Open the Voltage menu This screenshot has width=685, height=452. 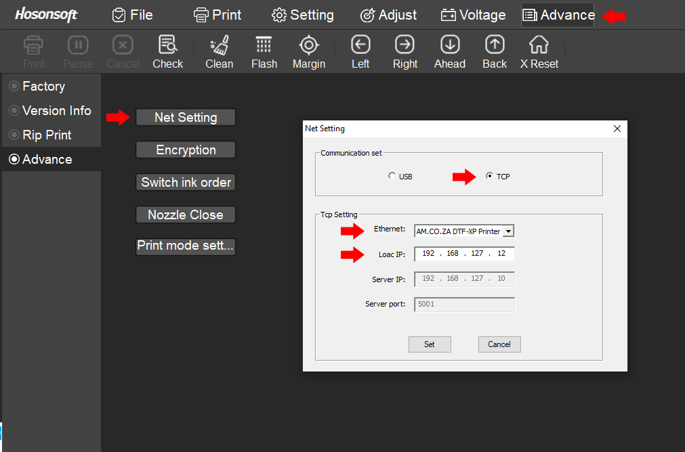pyautogui.click(x=473, y=14)
